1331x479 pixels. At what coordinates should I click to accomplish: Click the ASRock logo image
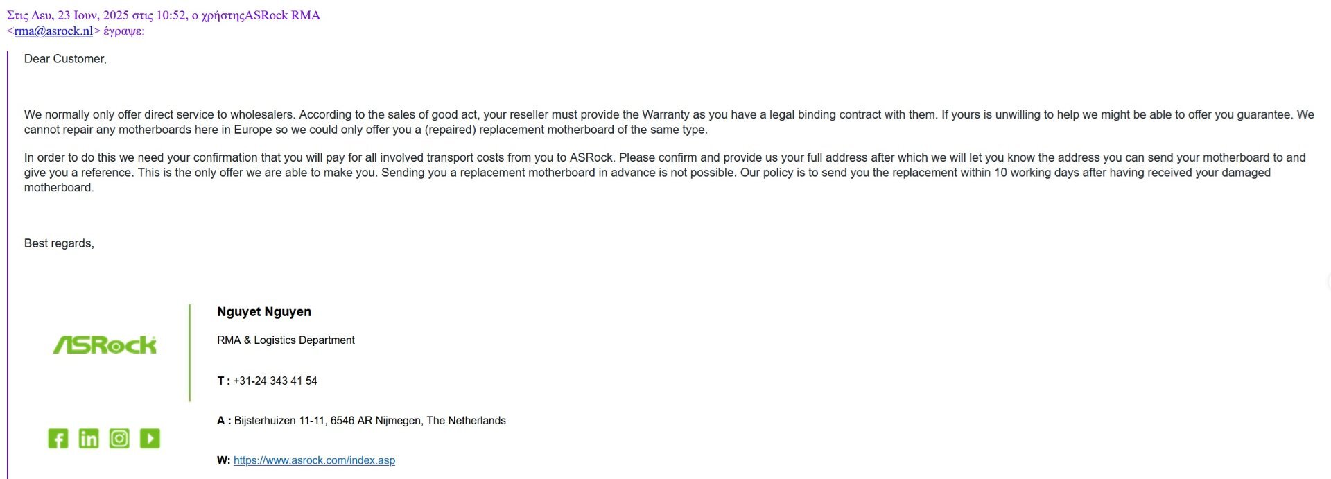click(x=105, y=345)
